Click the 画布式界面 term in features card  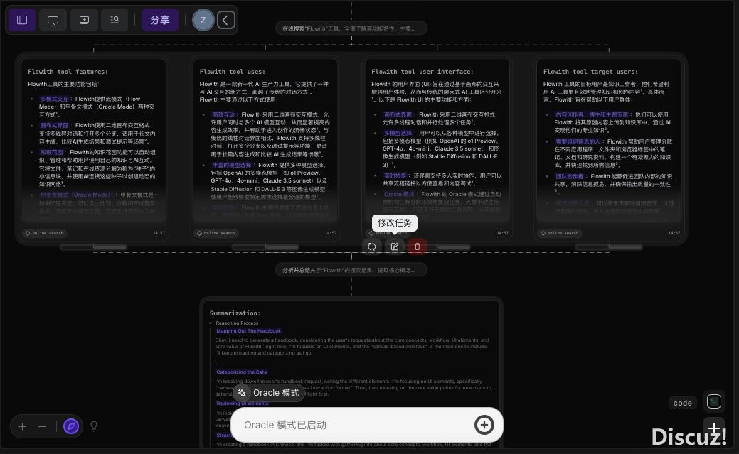(54, 125)
